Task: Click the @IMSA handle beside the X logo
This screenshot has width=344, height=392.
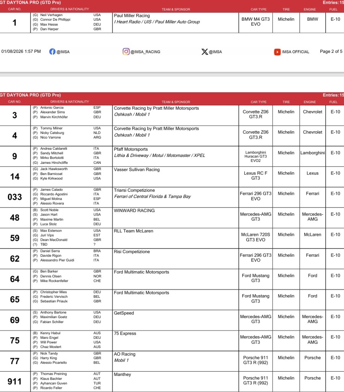Action: 215,52
